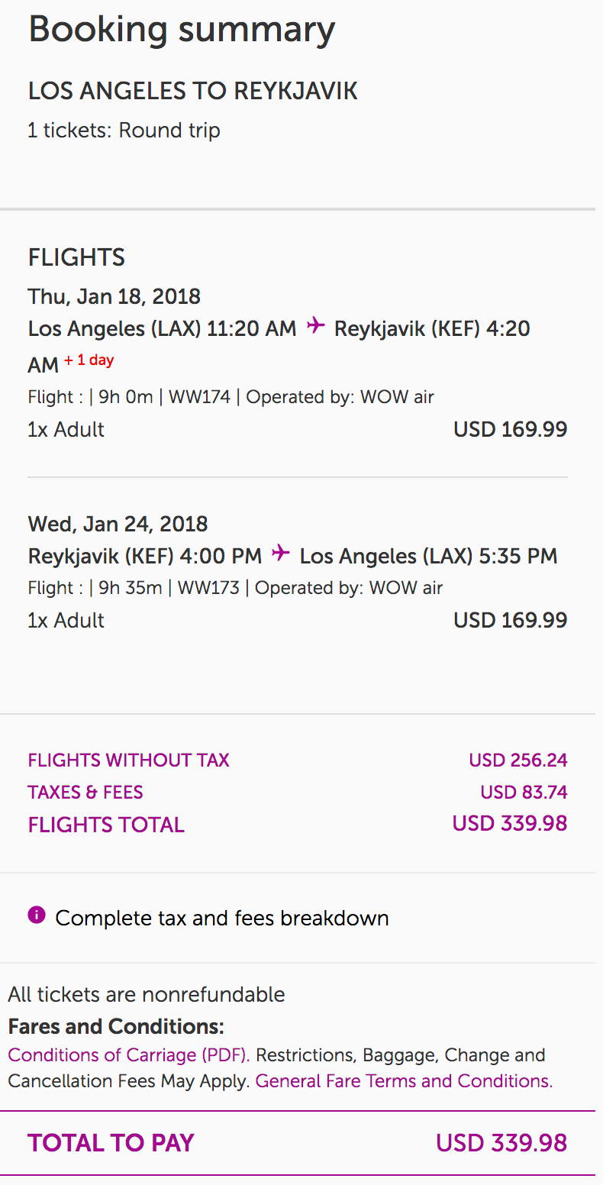
Task: Click the FLIGHTS section heading
Action: coord(76,257)
